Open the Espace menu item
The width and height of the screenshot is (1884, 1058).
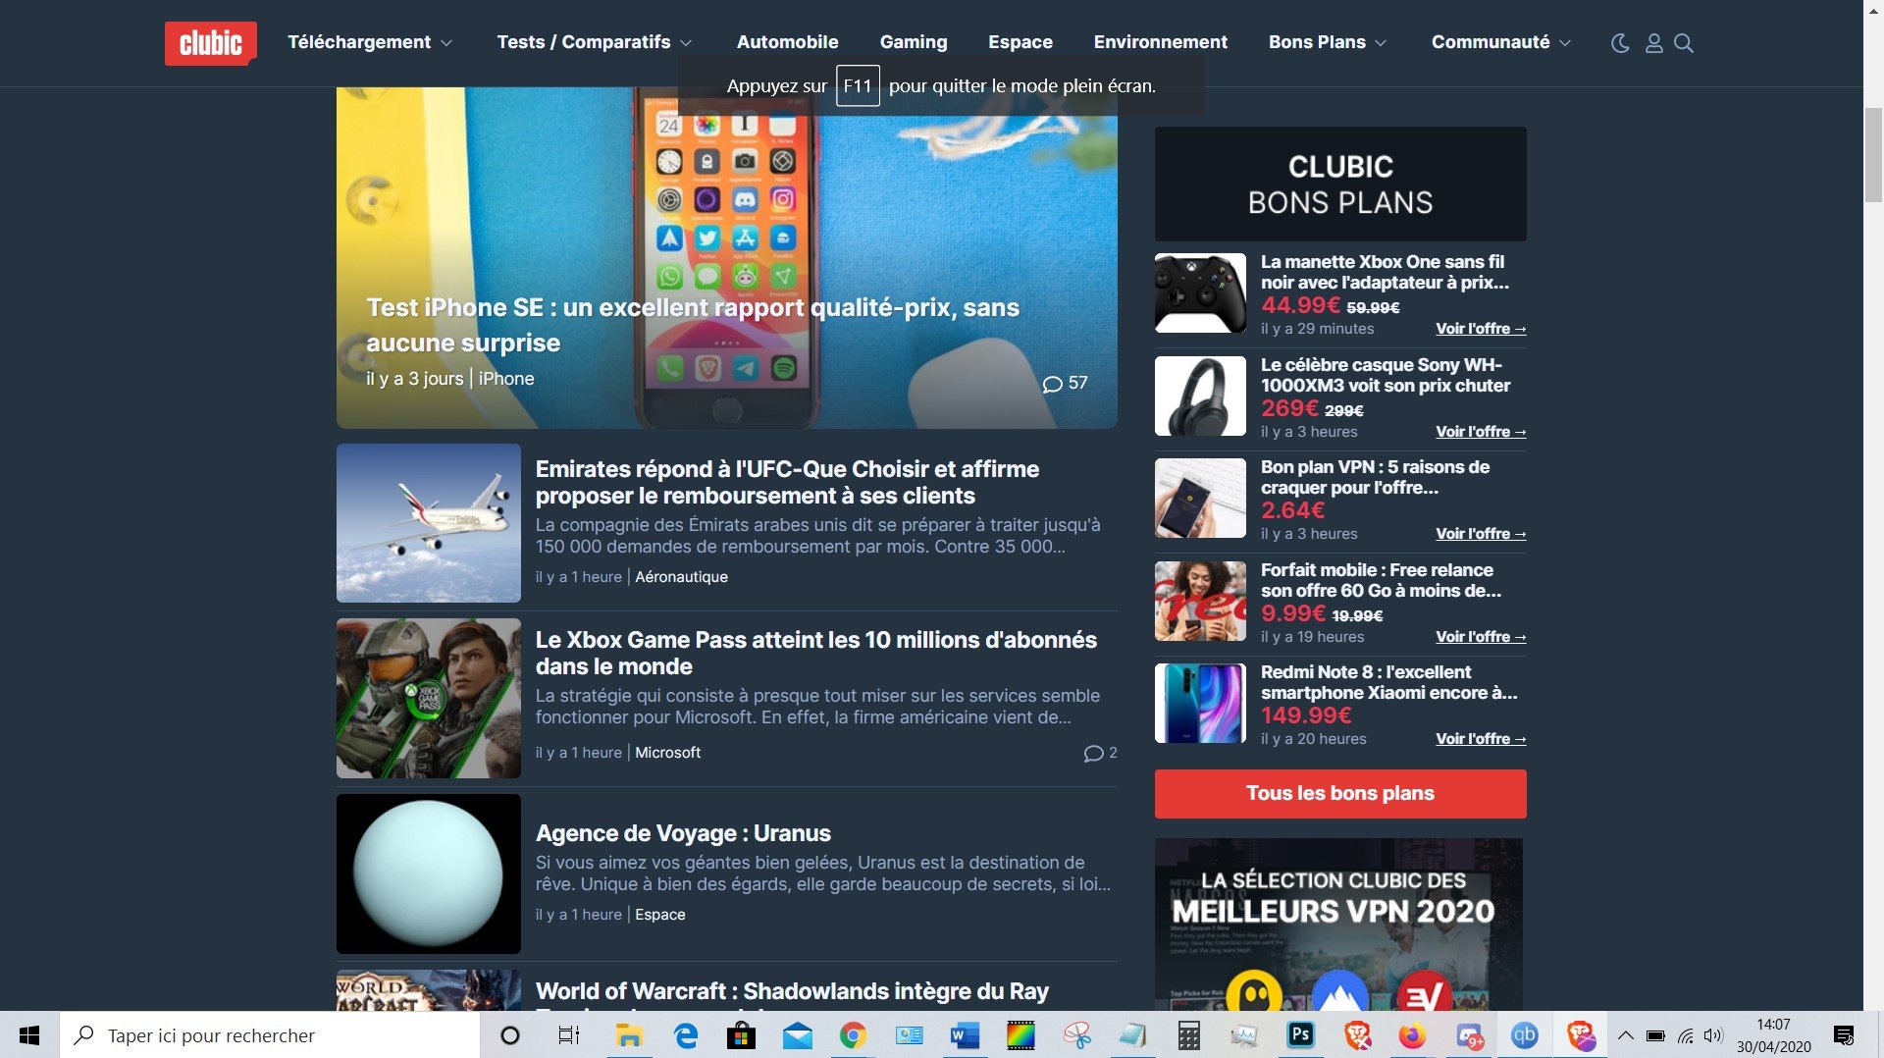click(x=1020, y=42)
